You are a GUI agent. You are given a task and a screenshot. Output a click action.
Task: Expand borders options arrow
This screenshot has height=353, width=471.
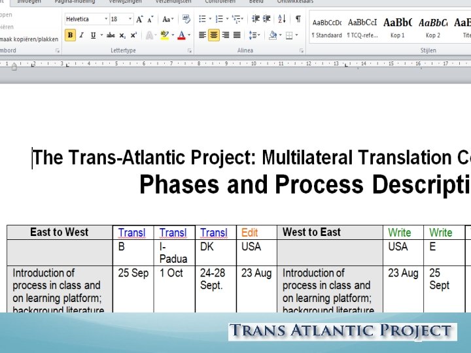point(296,35)
